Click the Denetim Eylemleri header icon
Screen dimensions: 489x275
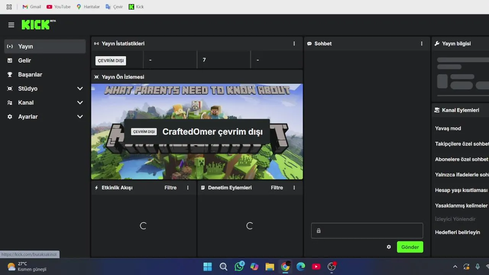(x=203, y=188)
